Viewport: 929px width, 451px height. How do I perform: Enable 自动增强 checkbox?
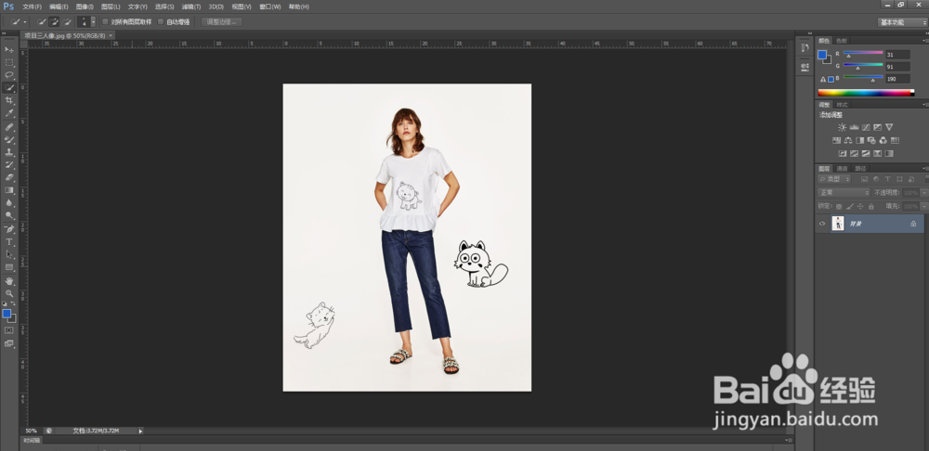(x=161, y=22)
